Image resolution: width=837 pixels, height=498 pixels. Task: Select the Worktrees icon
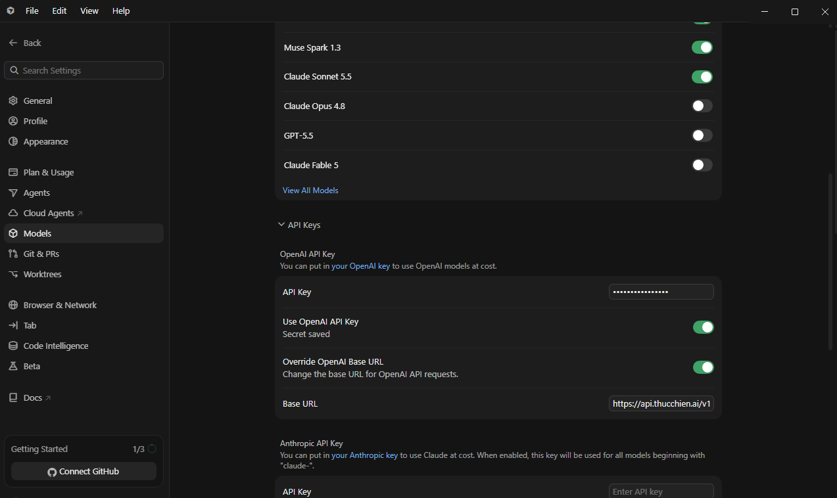pyautogui.click(x=12, y=274)
